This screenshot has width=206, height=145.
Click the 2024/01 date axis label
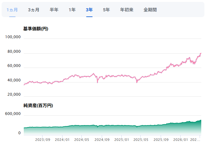pos(62,140)
